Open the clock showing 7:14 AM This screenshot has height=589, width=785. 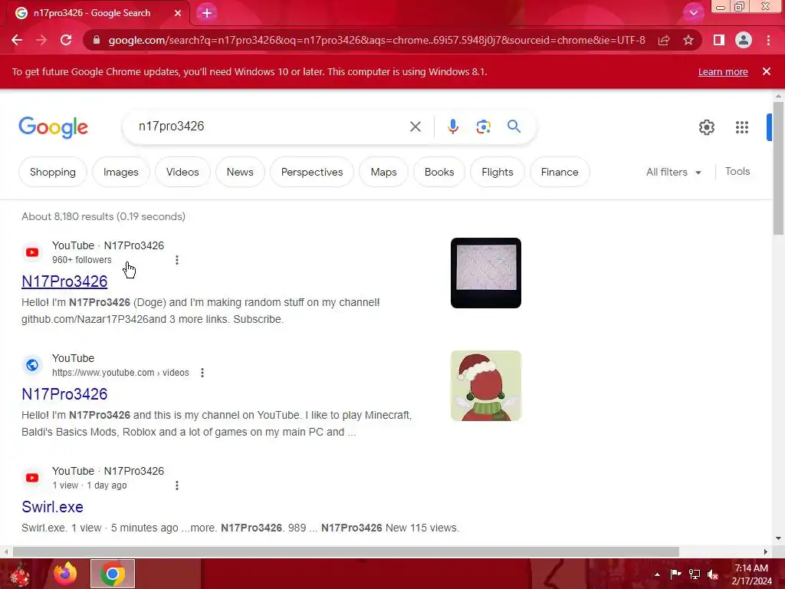[751, 574]
